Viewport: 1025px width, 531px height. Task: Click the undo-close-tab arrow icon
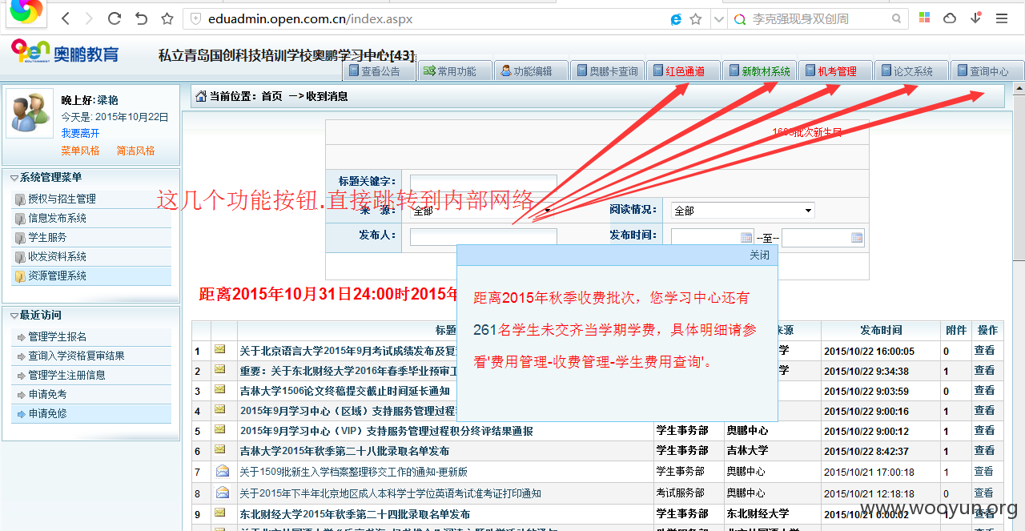[141, 18]
